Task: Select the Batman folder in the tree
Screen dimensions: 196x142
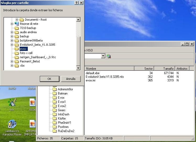Action: click(x=62, y=93)
